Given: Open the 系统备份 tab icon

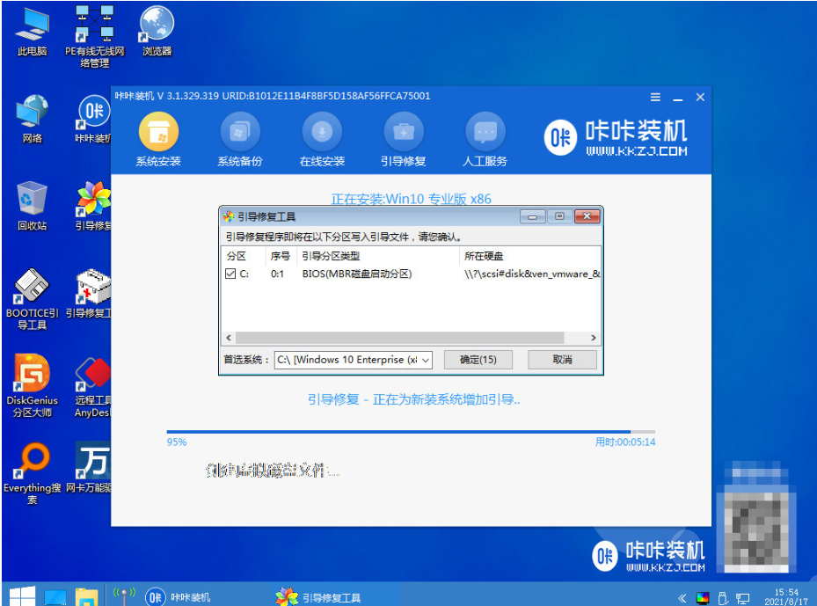Looking at the screenshot, I should point(240,132).
